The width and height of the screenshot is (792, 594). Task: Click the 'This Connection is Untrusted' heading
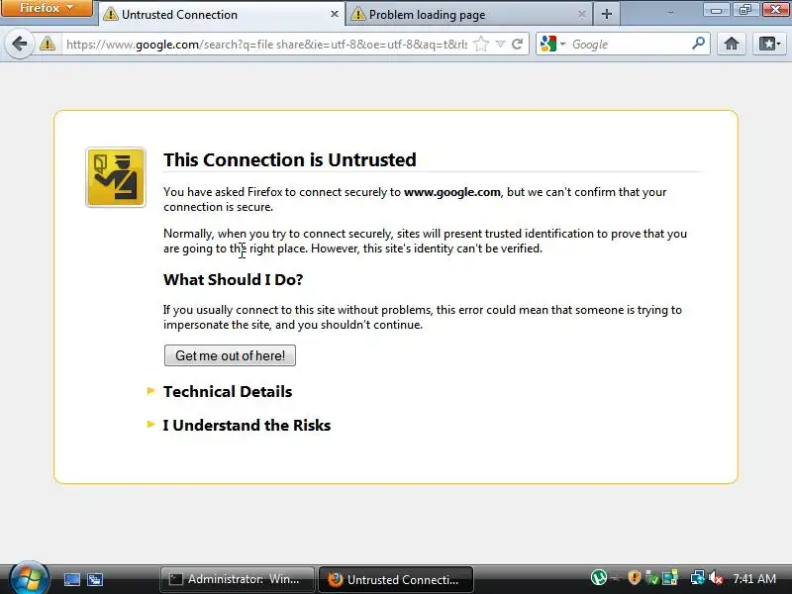click(290, 159)
